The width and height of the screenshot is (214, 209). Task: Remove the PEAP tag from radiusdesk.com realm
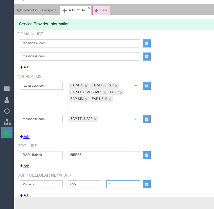tap(121, 92)
